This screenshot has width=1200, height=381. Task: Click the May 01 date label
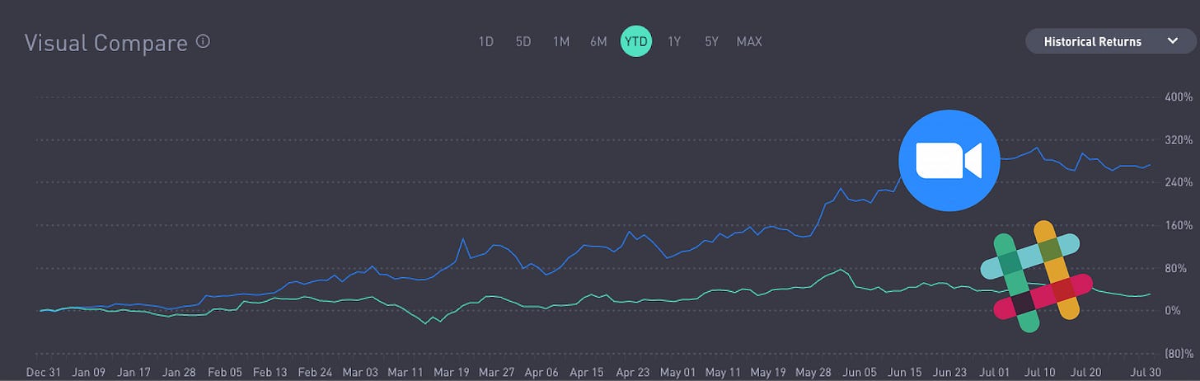tap(679, 372)
